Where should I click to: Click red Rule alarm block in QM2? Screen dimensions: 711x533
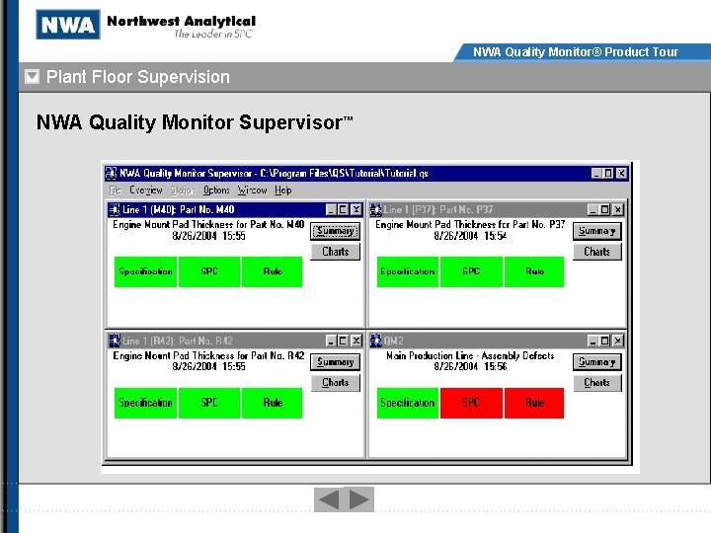[x=534, y=403]
